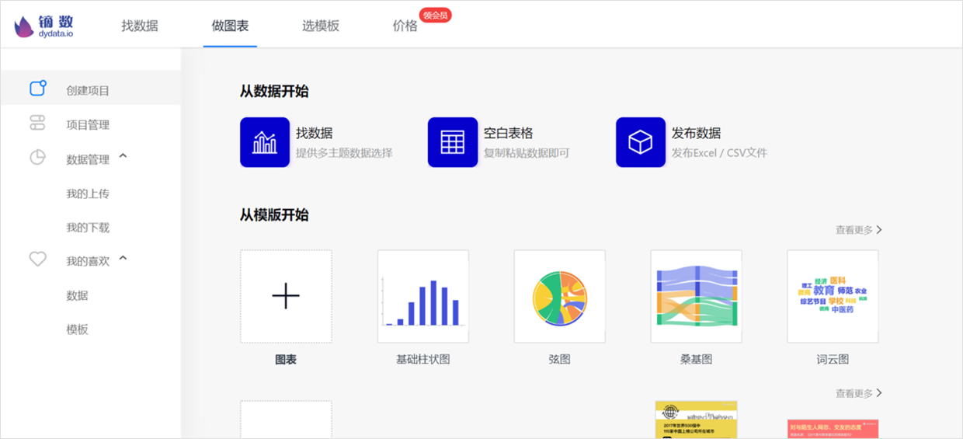This screenshot has height=439, width=963.
Task: Click the 我的喜欢 sidebar label
Action: [x=88, y=261]
